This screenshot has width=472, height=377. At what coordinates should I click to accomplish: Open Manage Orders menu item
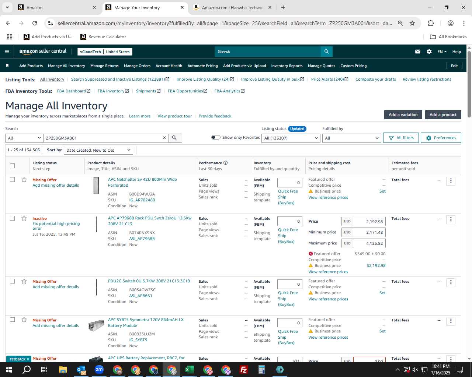point(137,66)
